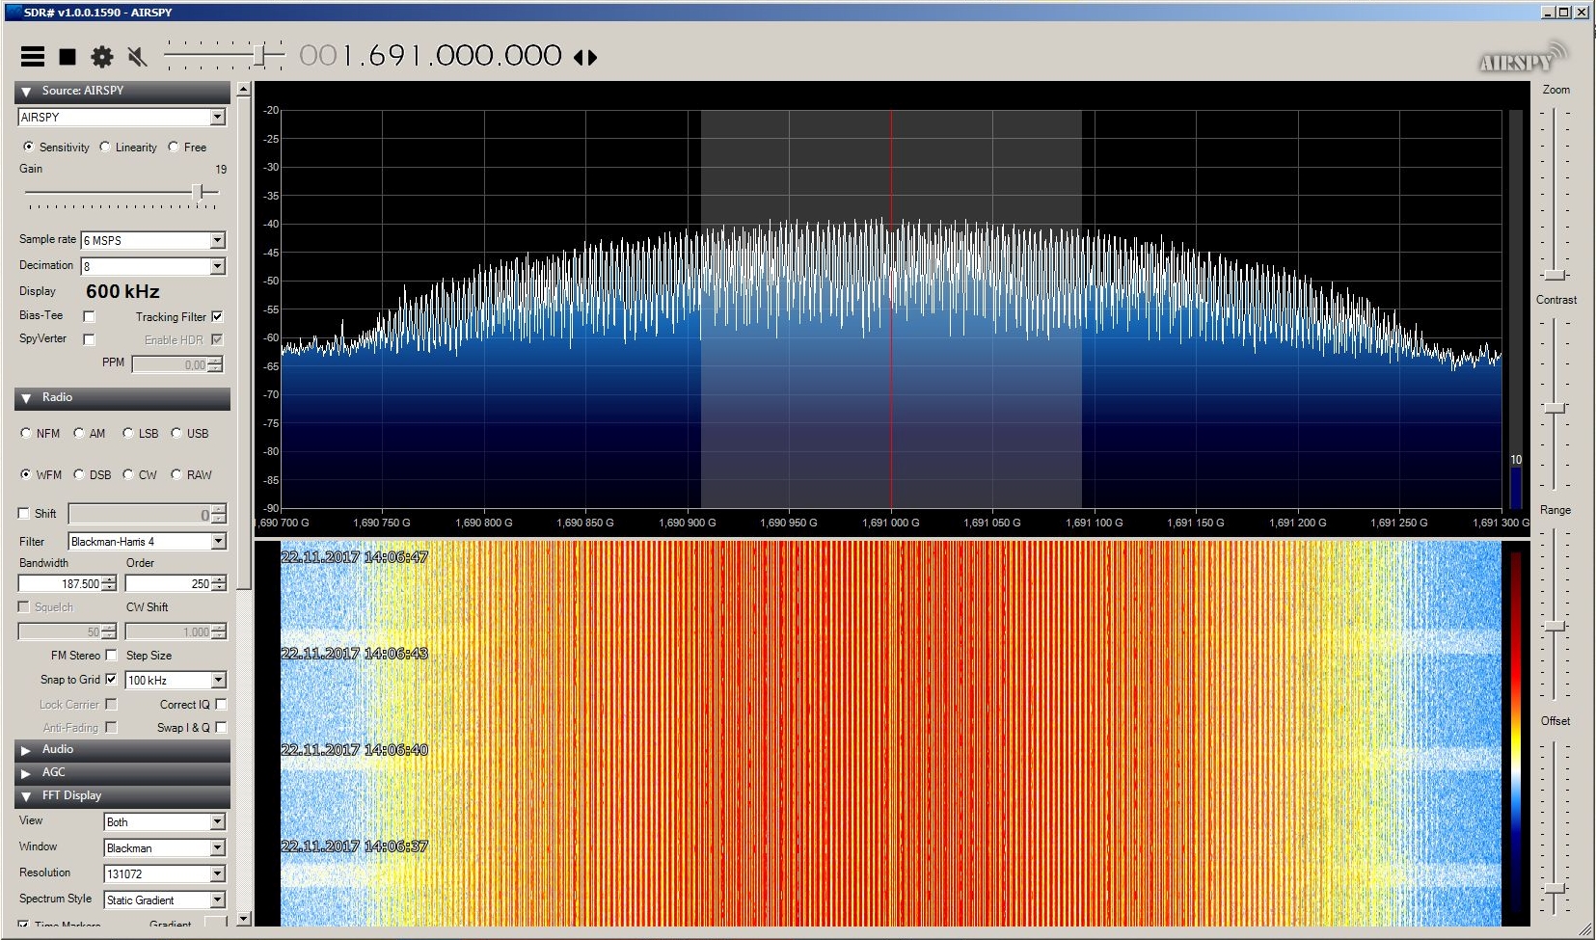Click the AIRSPY logo
This screenshot has height=940, width=1596.
[1524, 58]
